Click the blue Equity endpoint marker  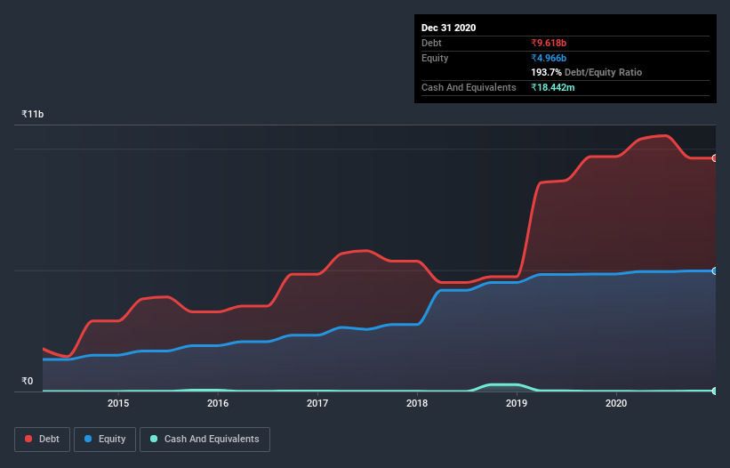click(715, 271)
